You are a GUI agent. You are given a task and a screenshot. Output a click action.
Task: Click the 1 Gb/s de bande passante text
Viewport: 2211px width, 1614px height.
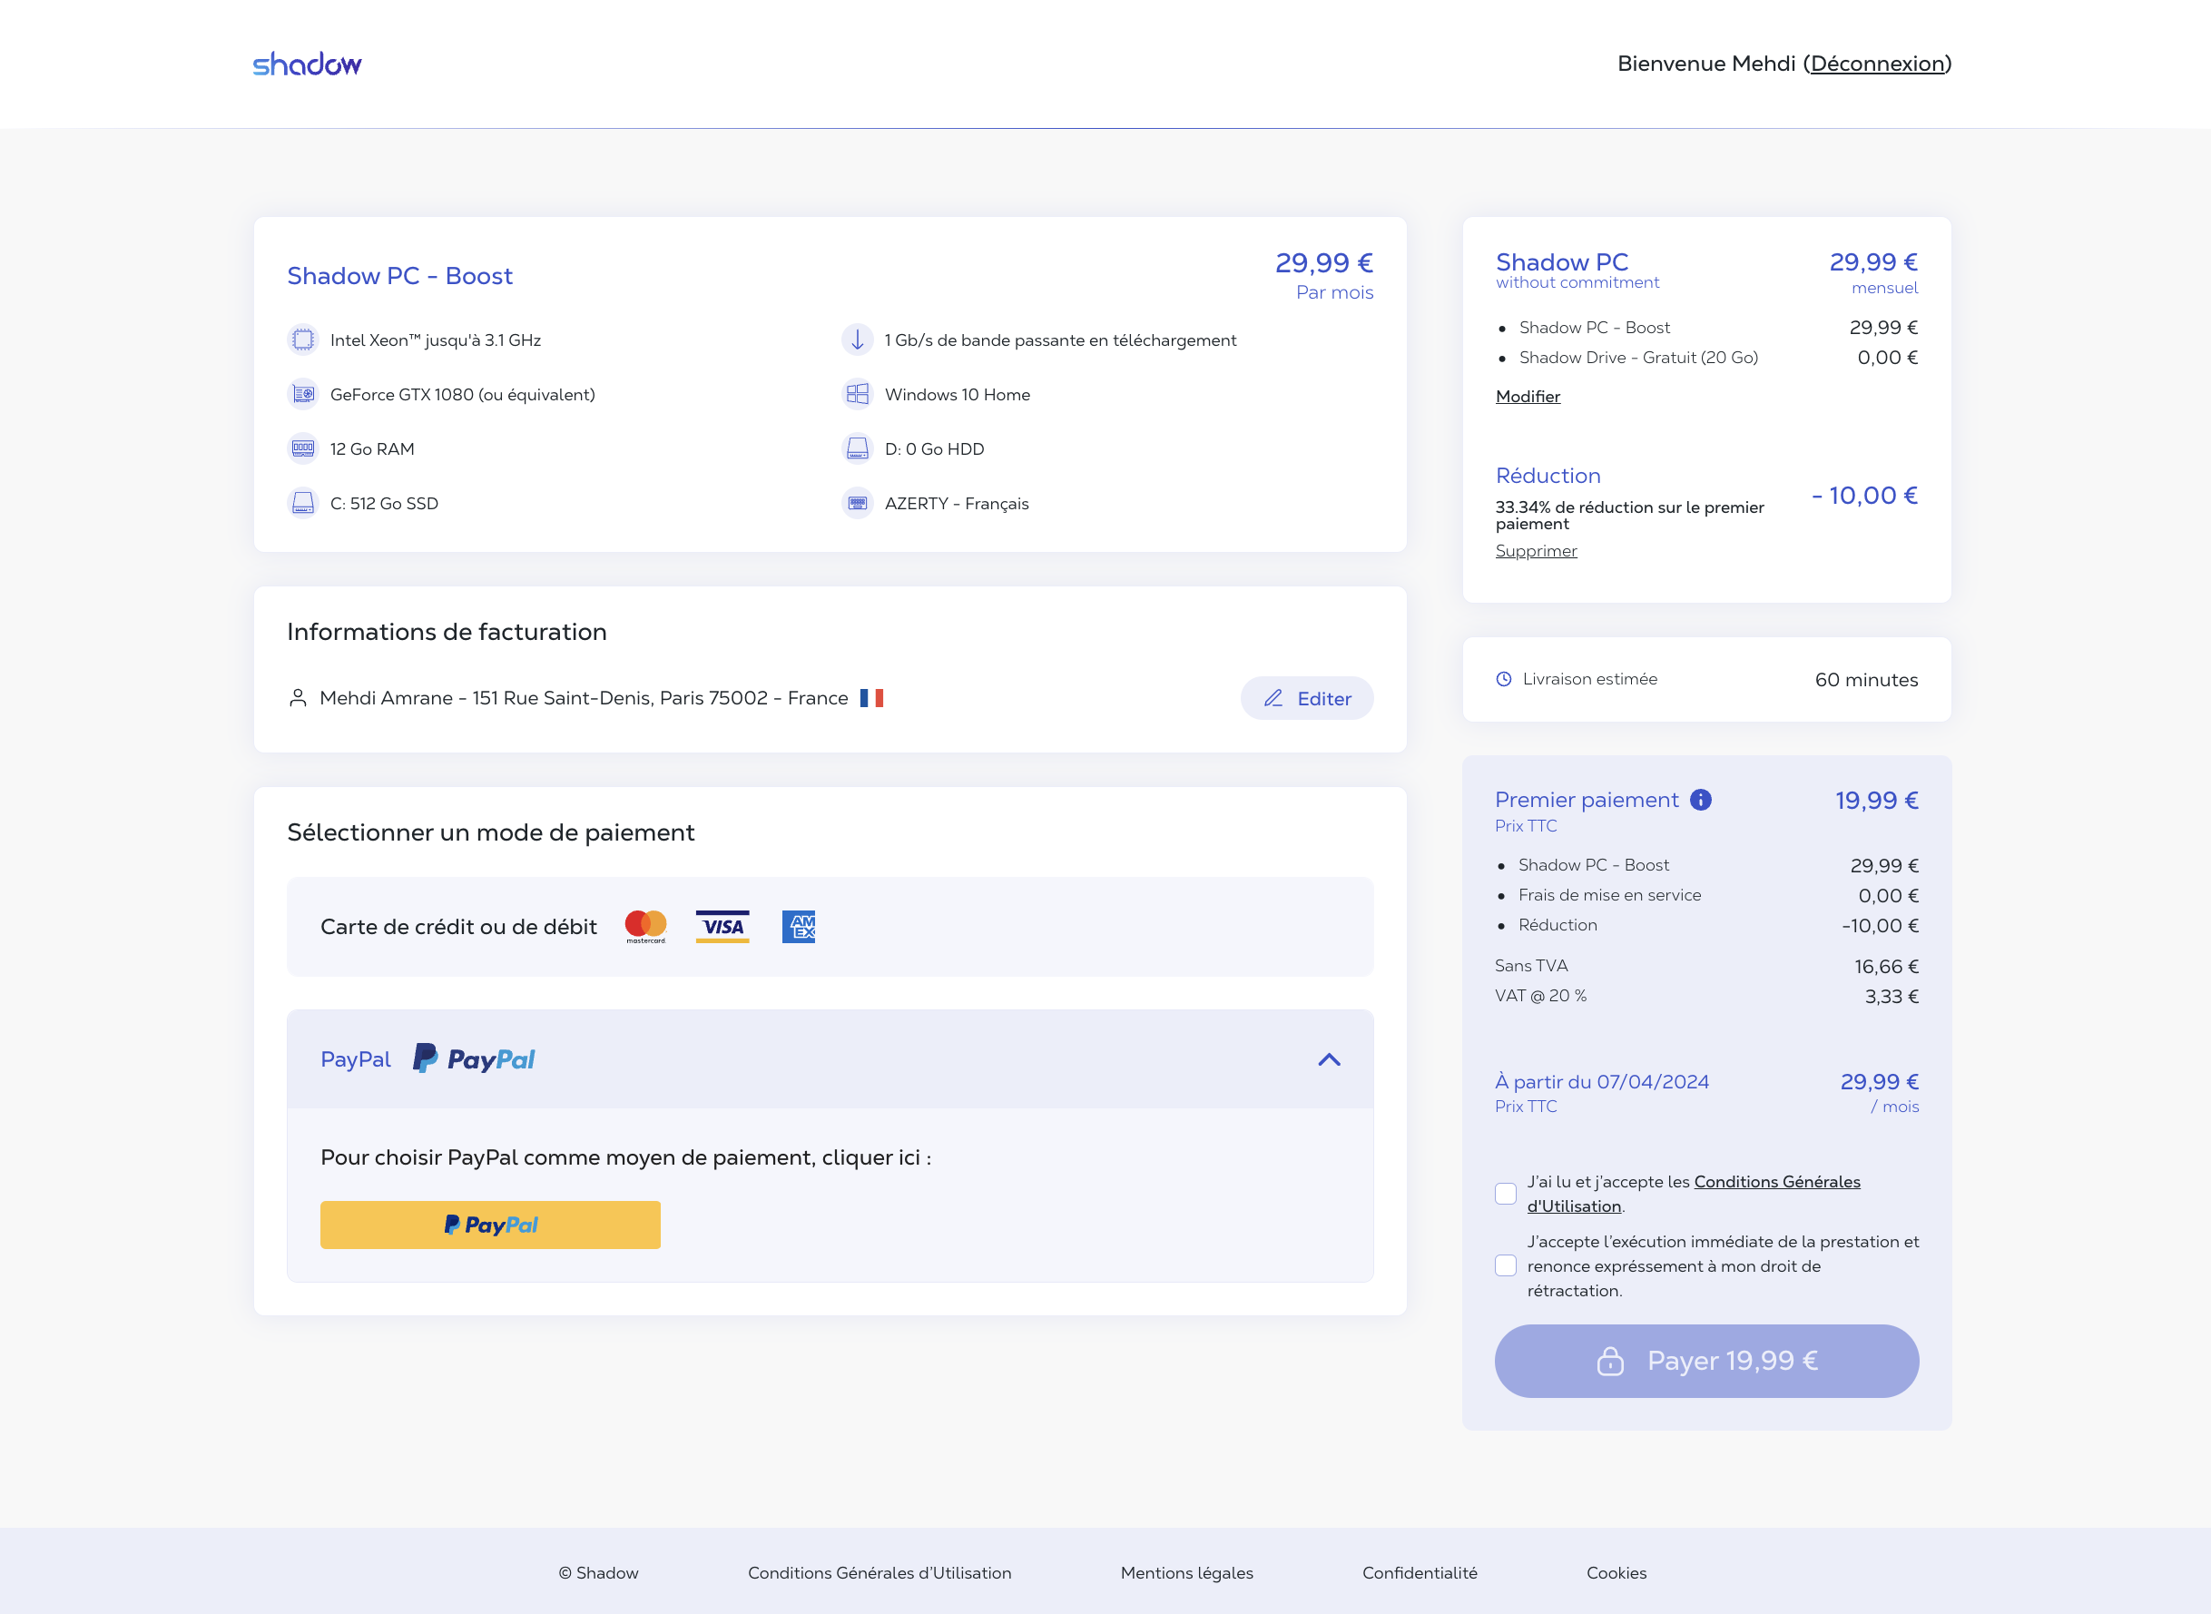click(x=1061, y=340)
